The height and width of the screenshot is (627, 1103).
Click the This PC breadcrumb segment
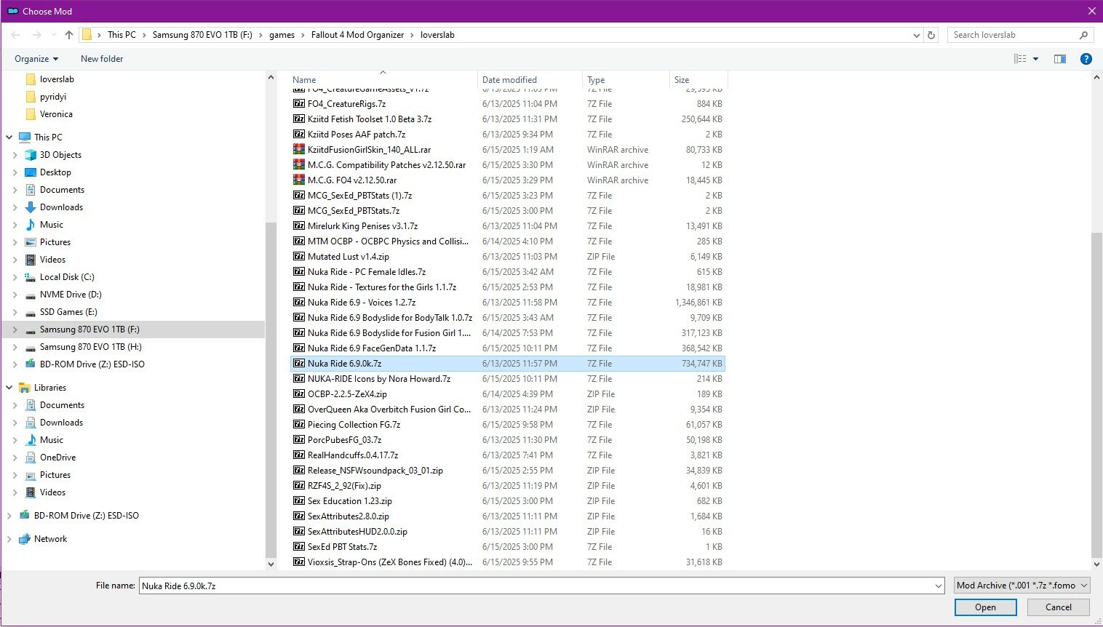pos(122,35)
